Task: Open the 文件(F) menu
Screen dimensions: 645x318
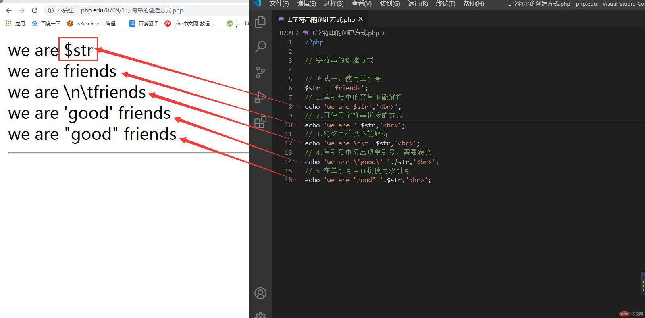Action: (x=279, y=4)
